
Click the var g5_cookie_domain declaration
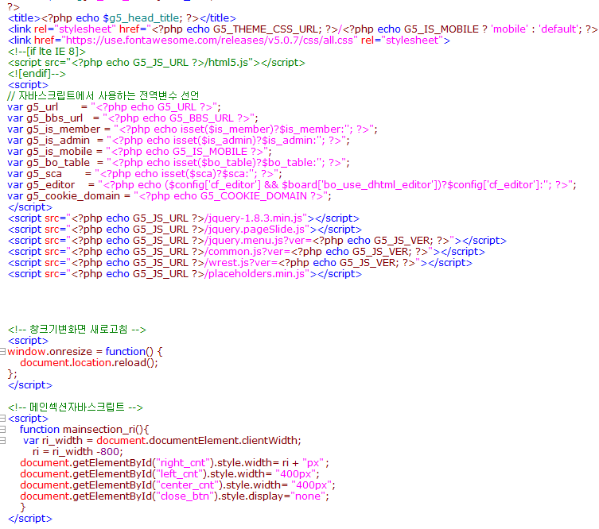coord(169,196)
